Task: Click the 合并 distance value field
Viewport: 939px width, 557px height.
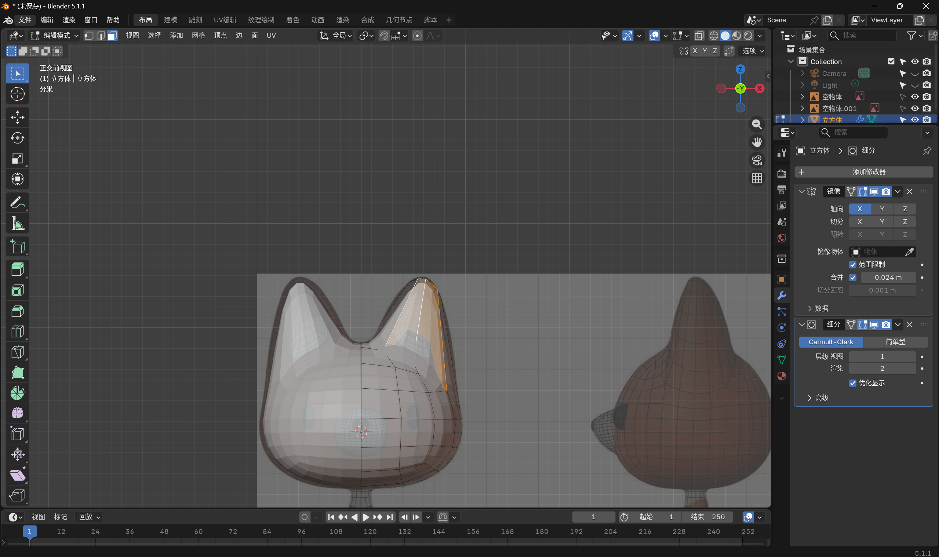Action: coord(888,277)
